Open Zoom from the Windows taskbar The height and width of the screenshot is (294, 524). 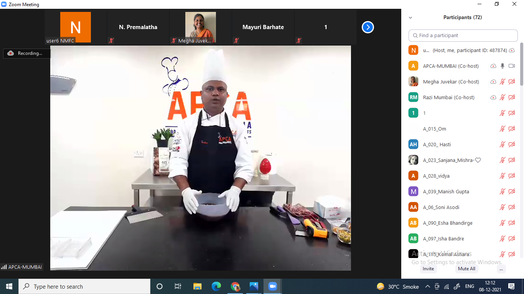272,286
